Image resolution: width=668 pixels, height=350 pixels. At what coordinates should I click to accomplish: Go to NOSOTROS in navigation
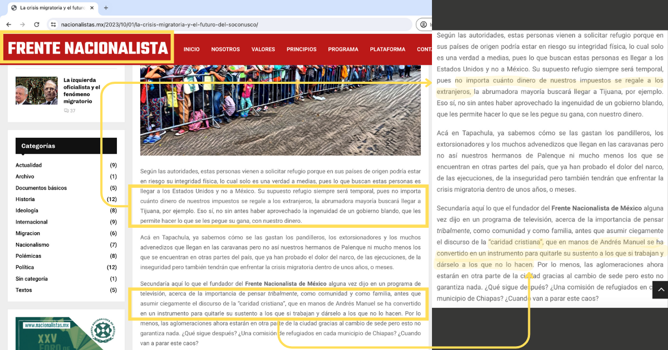[225, 49]
